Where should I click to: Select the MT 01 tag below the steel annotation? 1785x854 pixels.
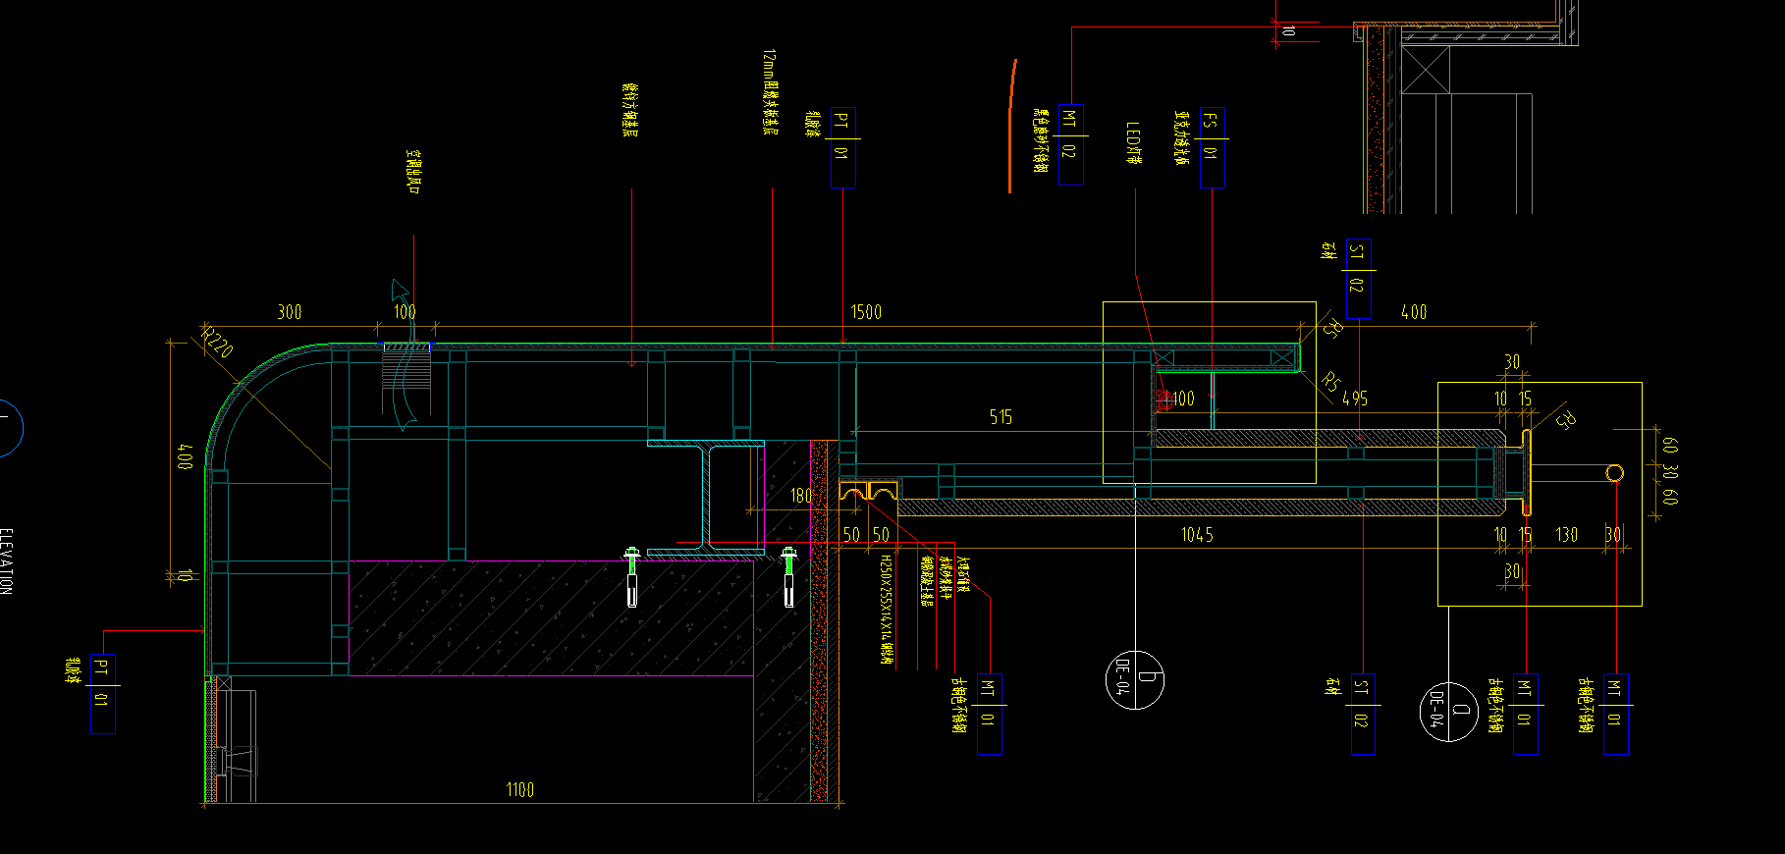(990, 715)
